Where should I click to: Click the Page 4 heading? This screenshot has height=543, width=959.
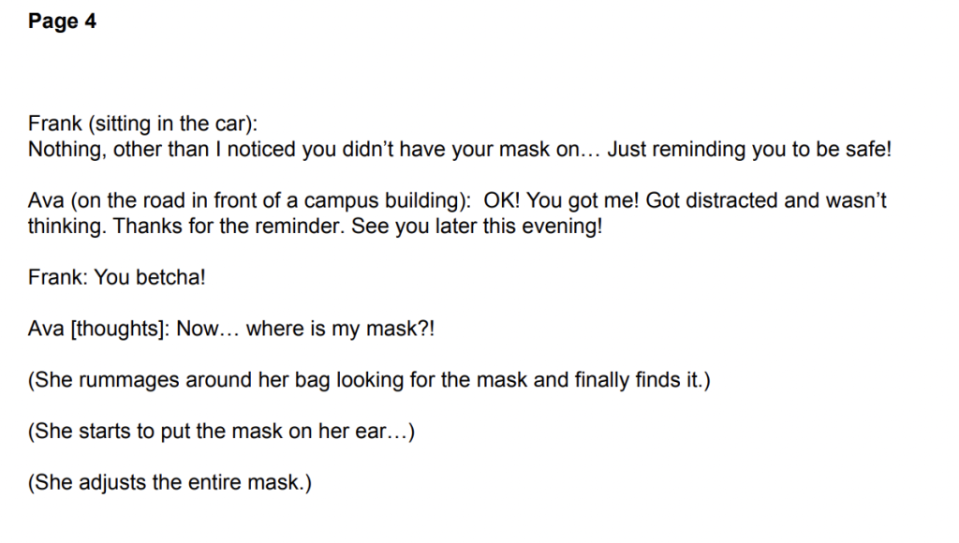coord(62,21)
